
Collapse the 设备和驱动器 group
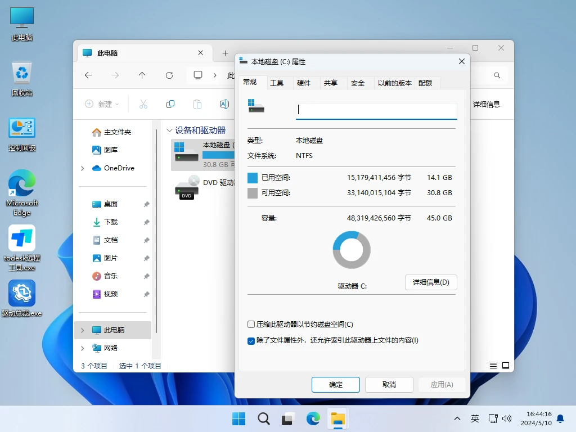[x=169, y=130]
